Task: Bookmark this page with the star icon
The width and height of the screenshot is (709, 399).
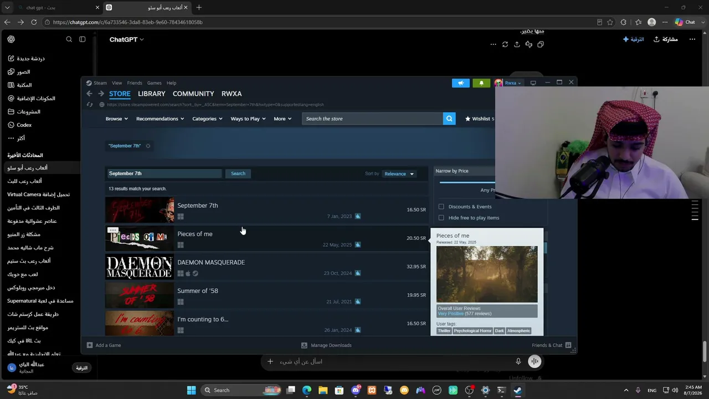Action: [x=610, y=22]
